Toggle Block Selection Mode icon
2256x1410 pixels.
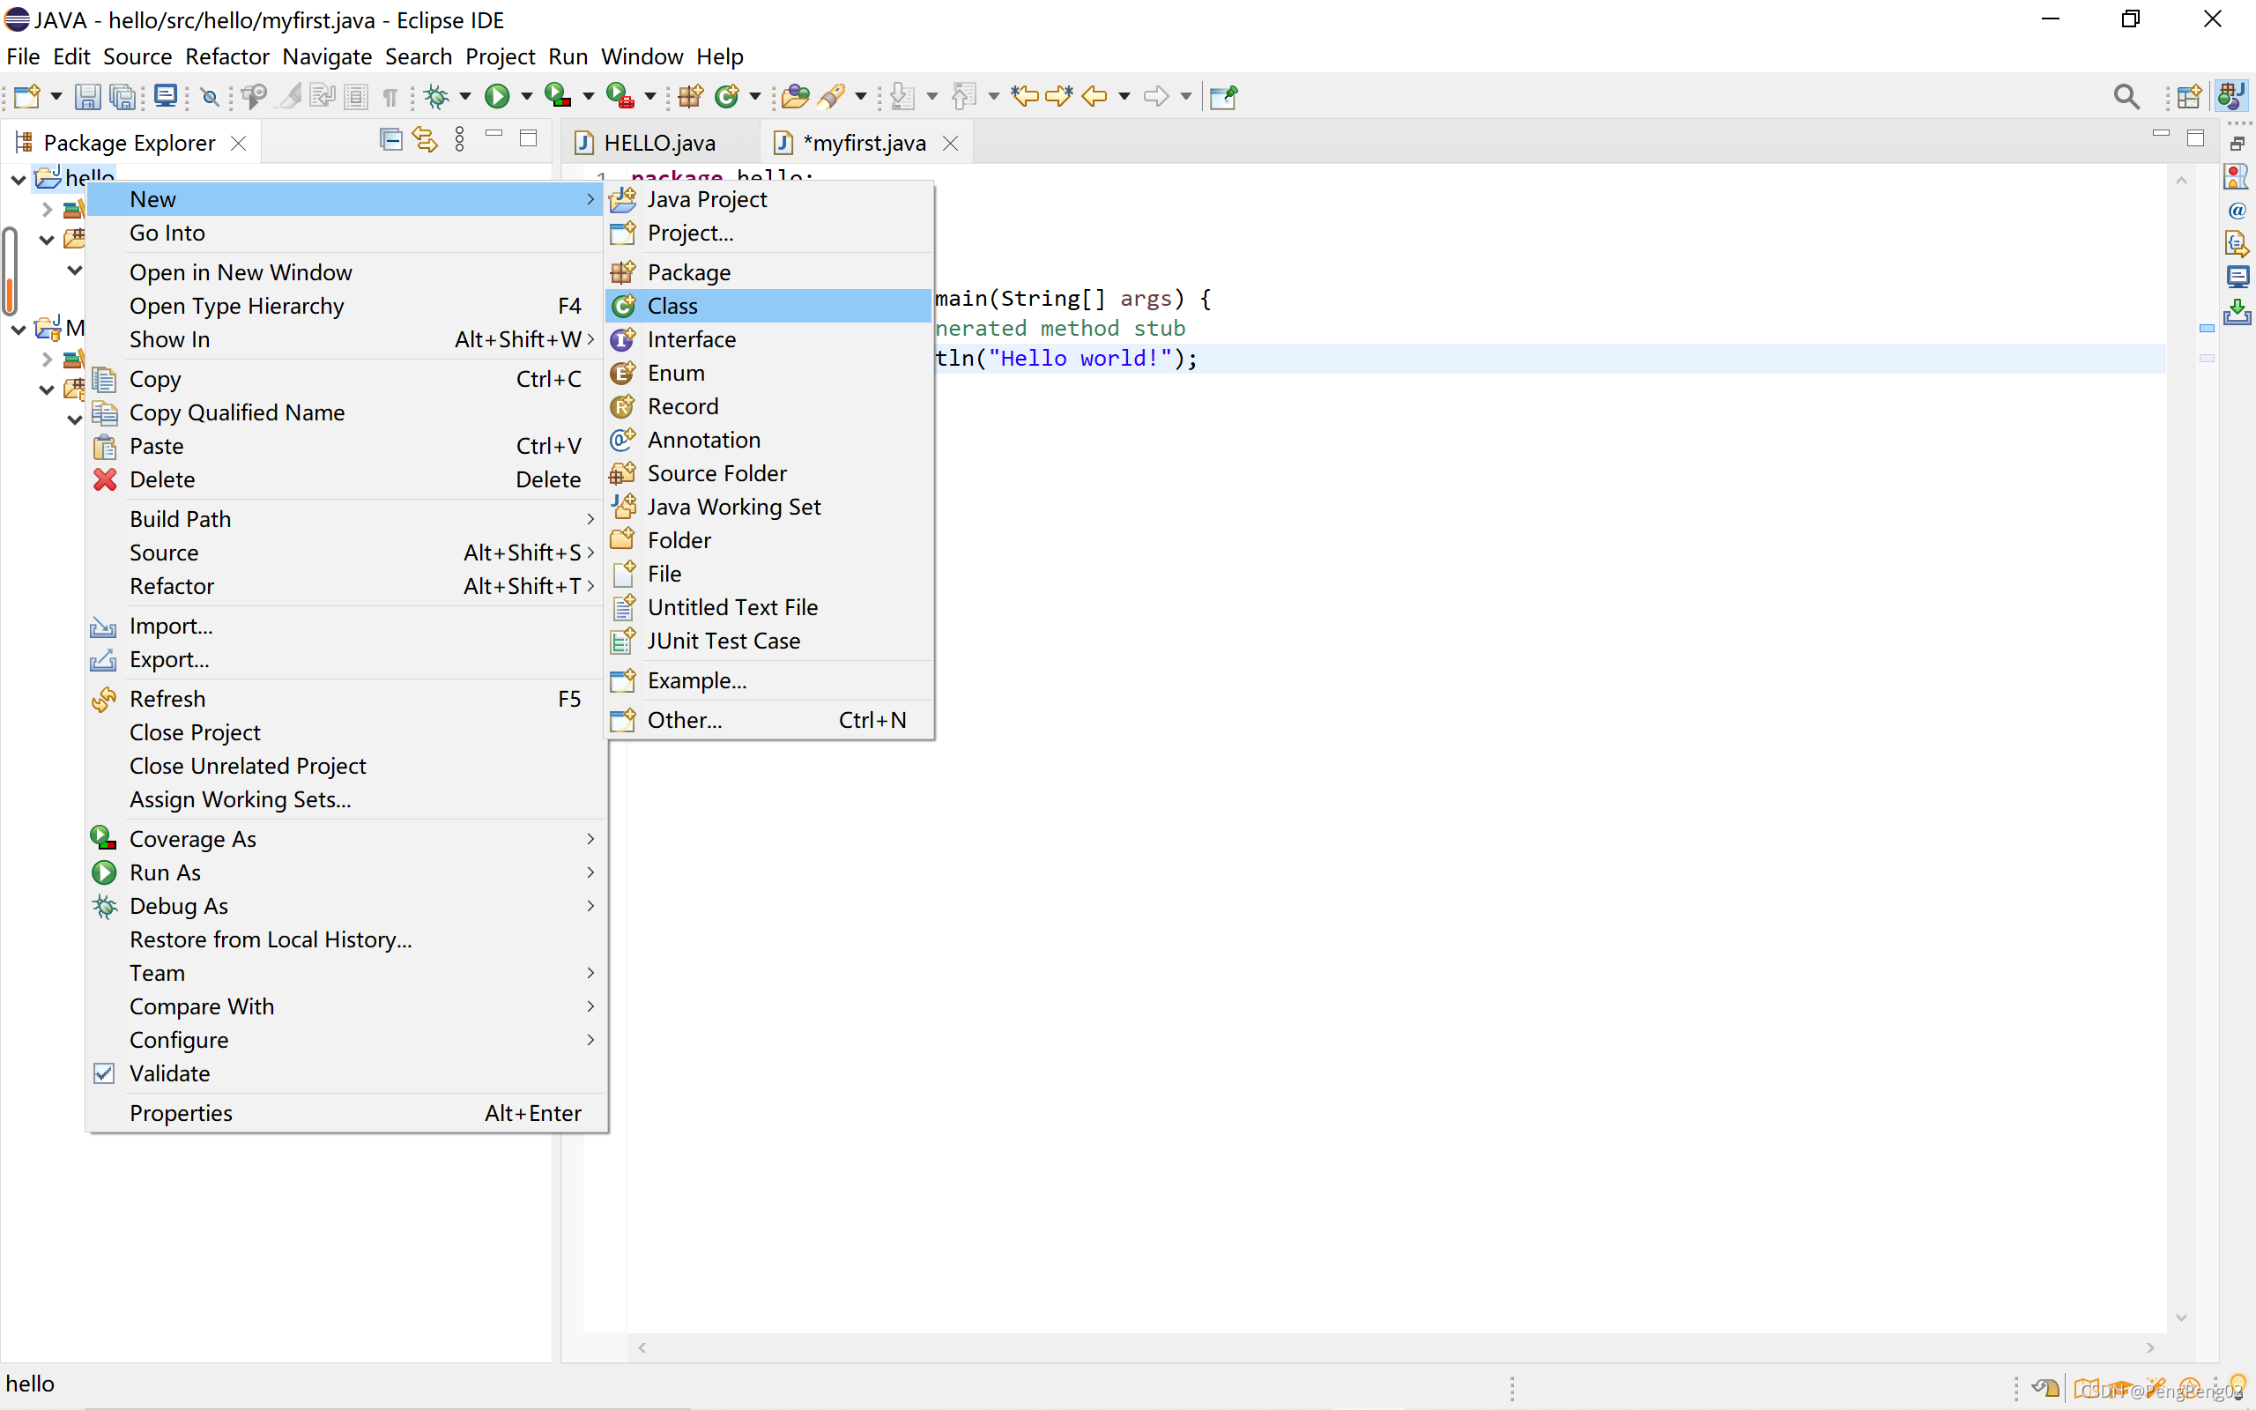coord(356,96)
